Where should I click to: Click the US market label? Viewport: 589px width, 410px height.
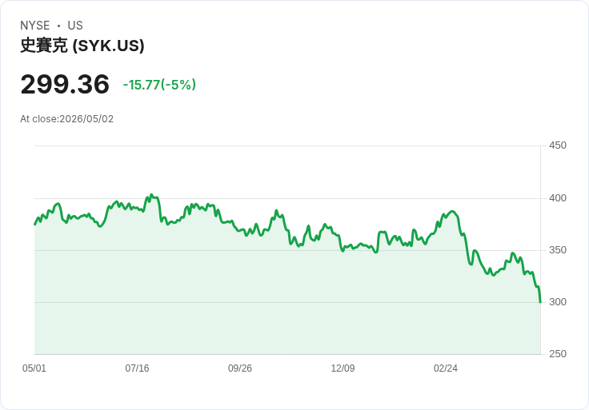coord(75,26)
